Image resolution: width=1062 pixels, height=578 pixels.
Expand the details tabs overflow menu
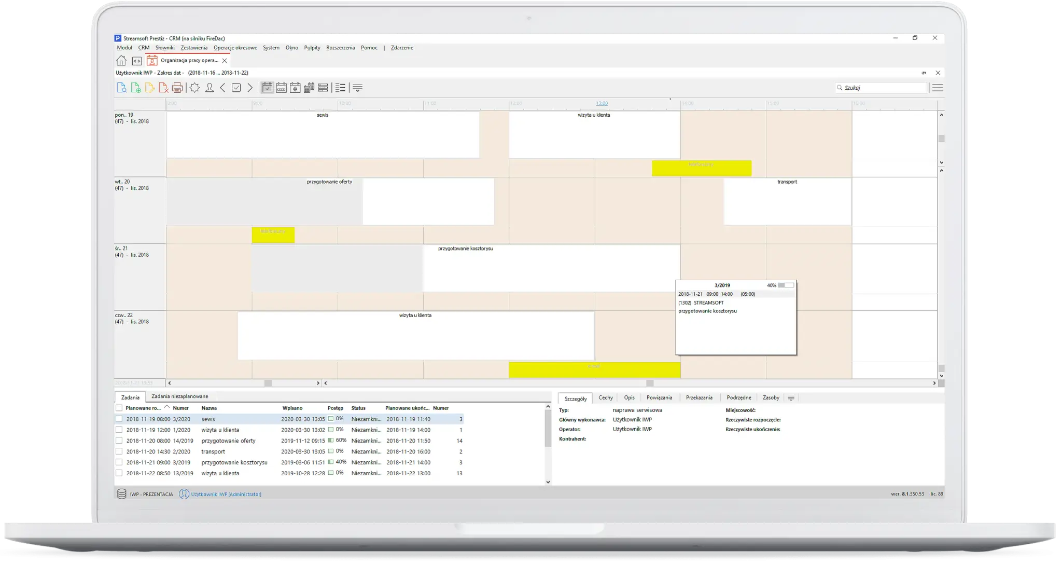coord(791,398)
